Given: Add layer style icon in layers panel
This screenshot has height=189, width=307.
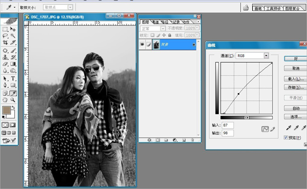Looking at the screenshot, I should point(150,140).
